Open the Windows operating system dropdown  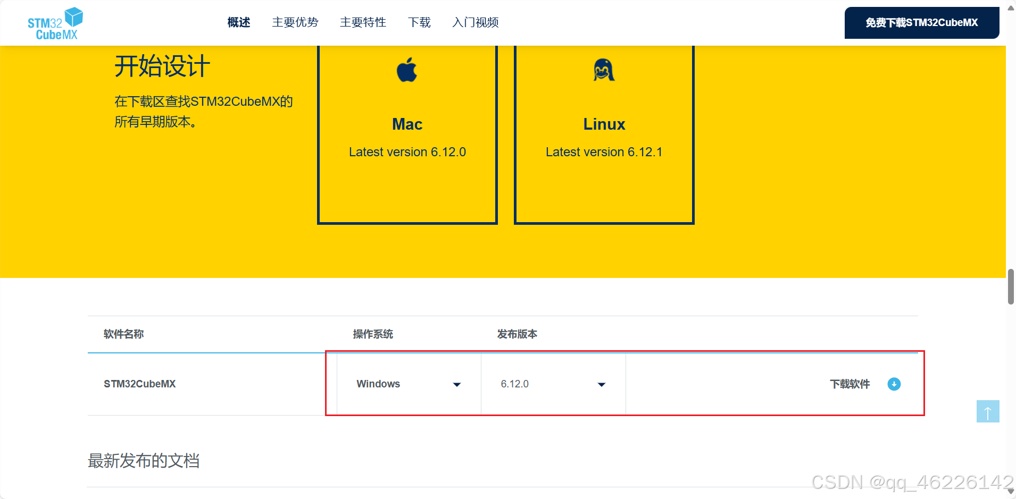coord(409,384)
